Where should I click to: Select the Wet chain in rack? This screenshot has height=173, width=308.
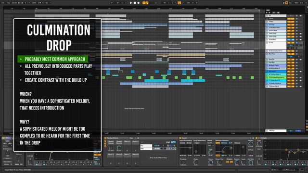tap(146, 148)
